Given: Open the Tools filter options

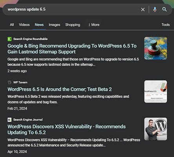Looking at the screenshot, I should tap(165, 25).
